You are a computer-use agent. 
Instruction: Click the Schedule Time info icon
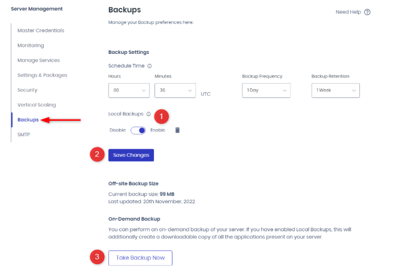149,66
